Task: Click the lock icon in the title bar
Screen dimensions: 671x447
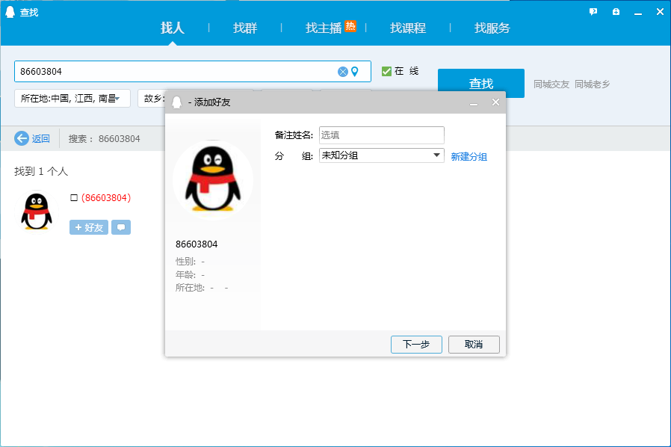Action: coord(616,12)
